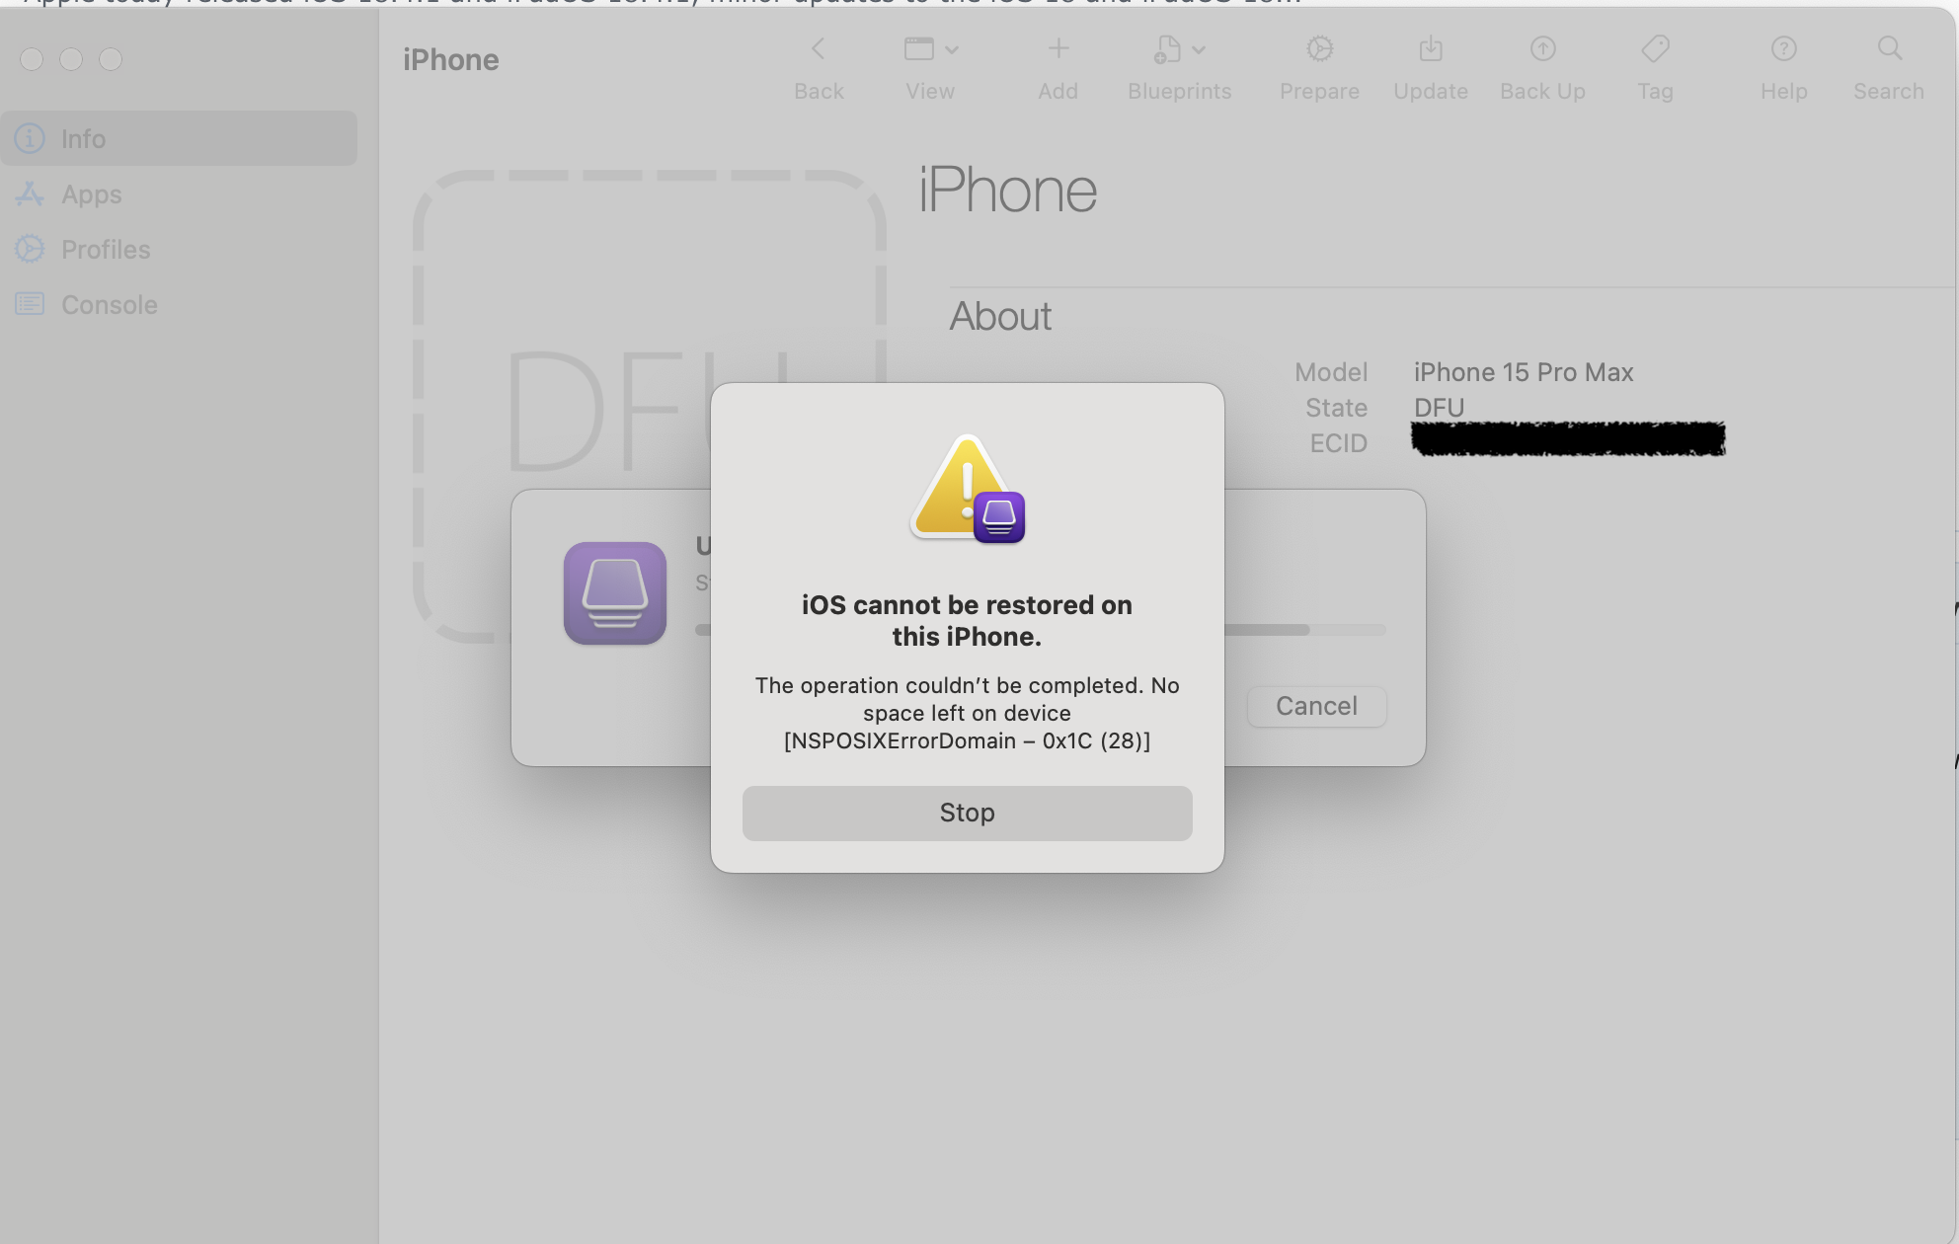Select Apps in the sidebar

tap(92, 194)
